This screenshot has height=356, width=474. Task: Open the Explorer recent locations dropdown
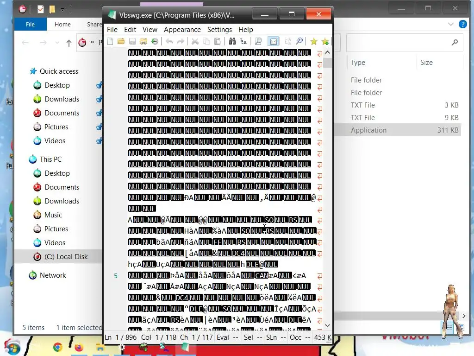[x=57, y=43]
